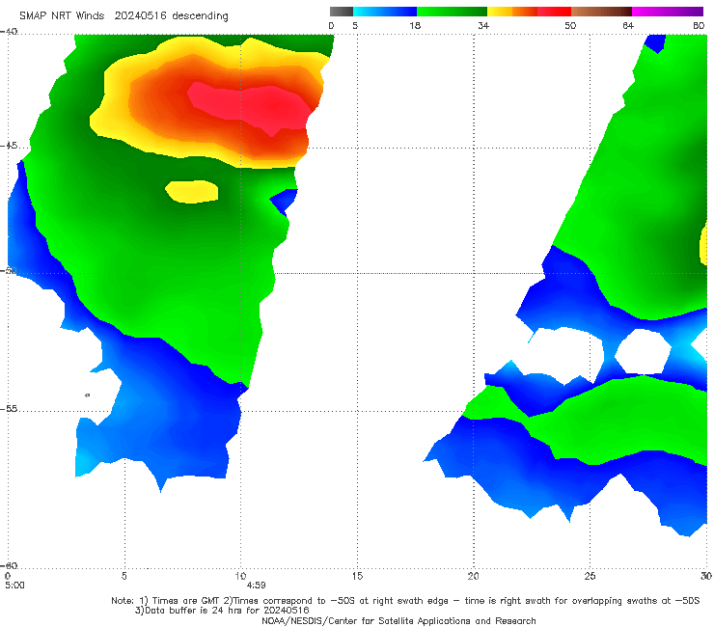Image resolution: width=714 pixels, height=627 pixels.
Task: Click the '-45' latitude axis label
Action: coord(9,146)
